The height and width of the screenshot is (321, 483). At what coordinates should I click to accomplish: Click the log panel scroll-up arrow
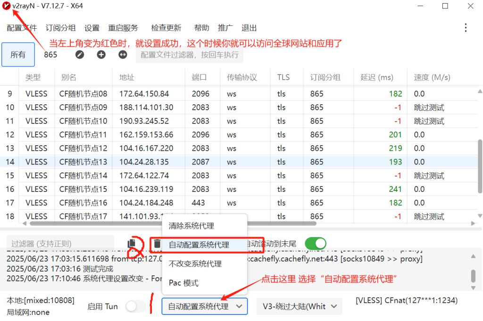tap(474, 256)
